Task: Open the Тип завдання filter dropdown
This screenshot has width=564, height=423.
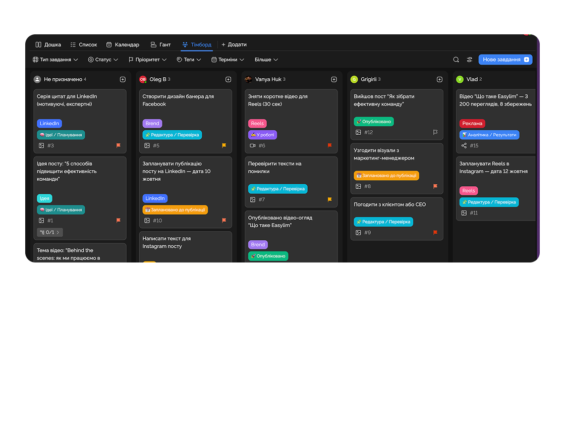Action: coord(55,60)
